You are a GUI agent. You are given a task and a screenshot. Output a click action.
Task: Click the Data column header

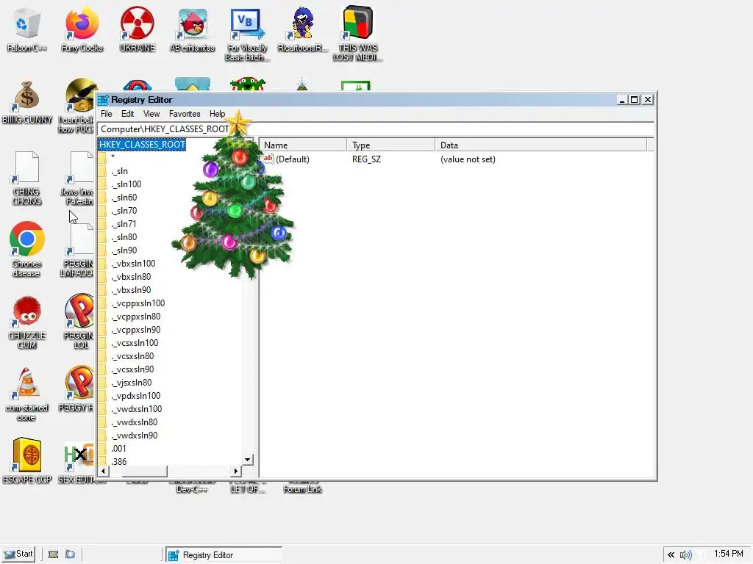pyautogui.click(x=540, y=145)
